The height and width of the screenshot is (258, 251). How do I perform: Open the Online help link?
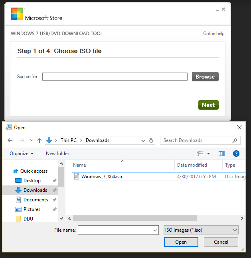(213, 33)
